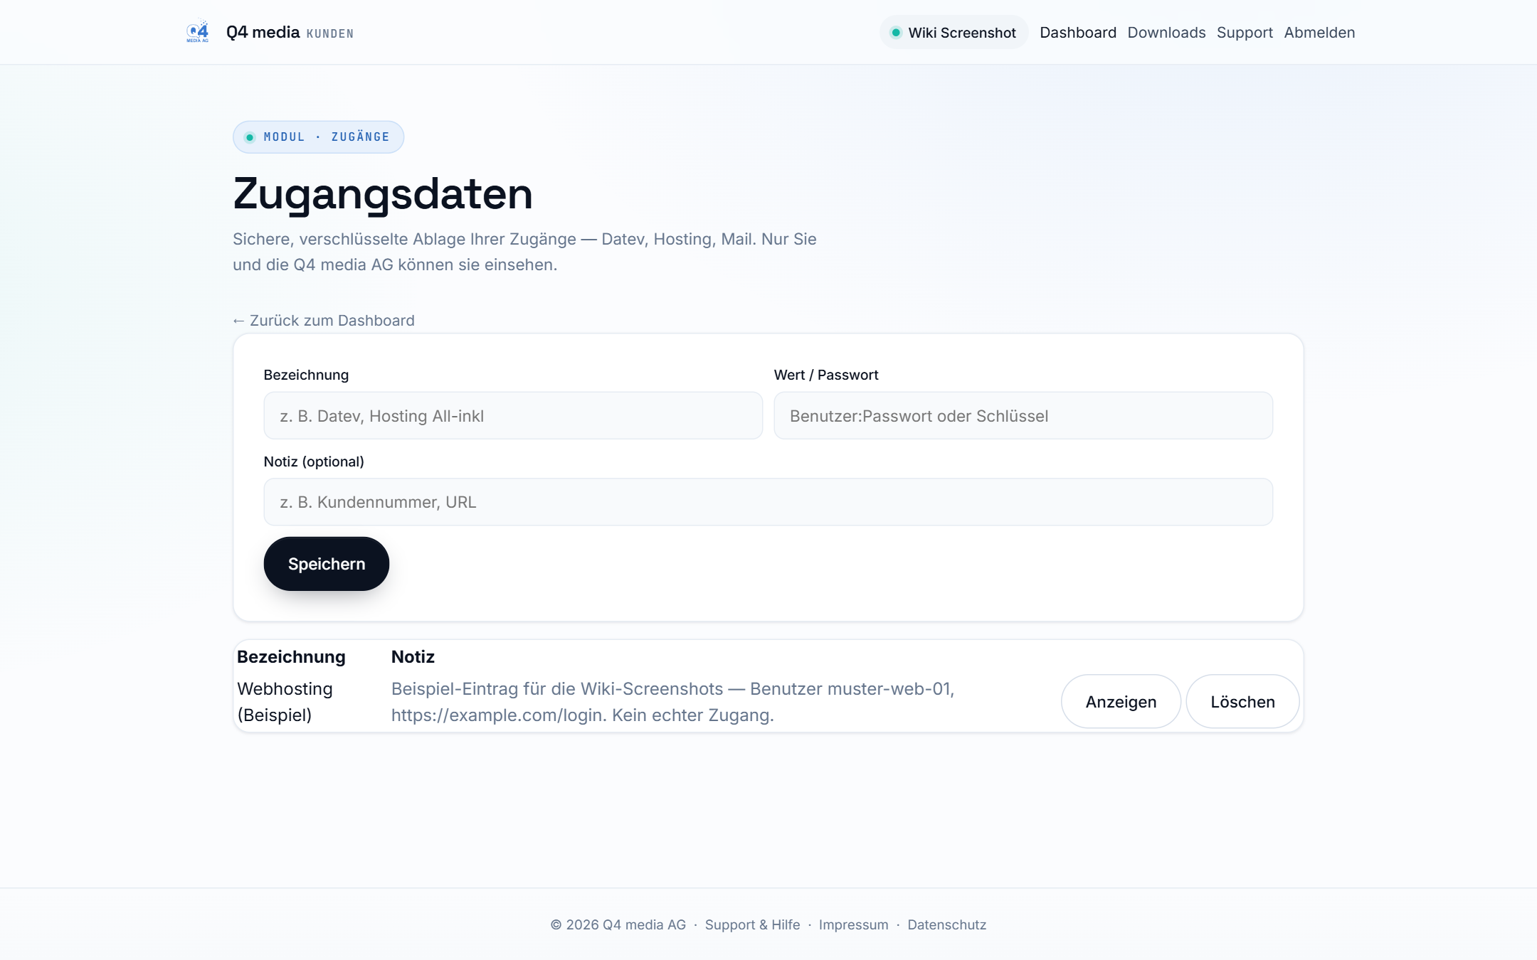Select the Beispiel-Eintrag note text
1537x960 pixels.
tap(672, 702)
